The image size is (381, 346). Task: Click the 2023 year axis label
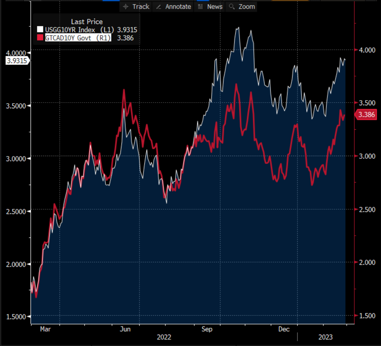point(326,337)
